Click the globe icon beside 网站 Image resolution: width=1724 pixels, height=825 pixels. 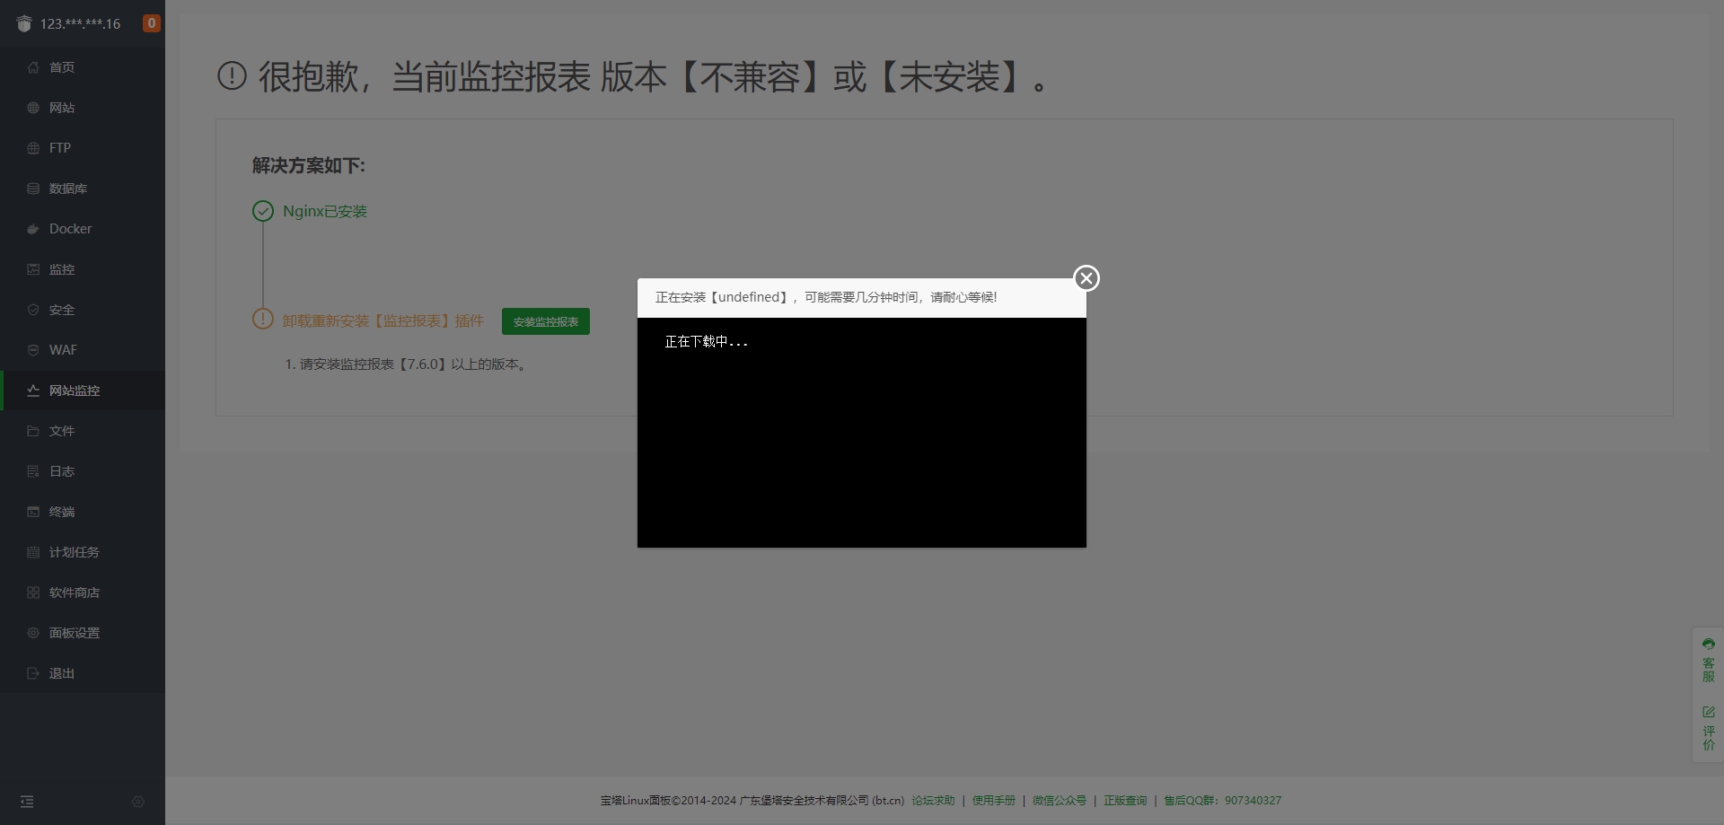click(33, 108)
